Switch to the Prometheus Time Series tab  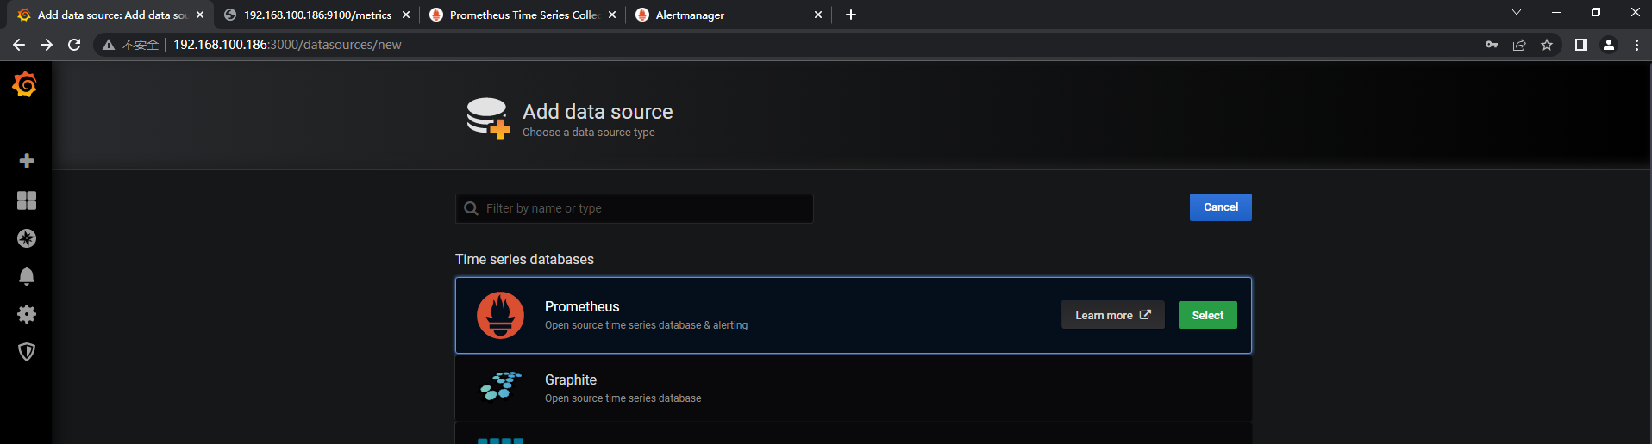[524, 15]
